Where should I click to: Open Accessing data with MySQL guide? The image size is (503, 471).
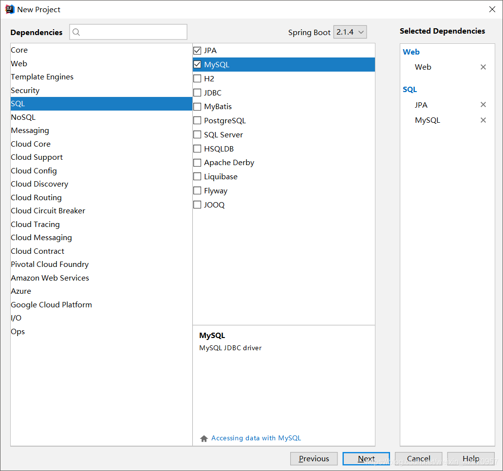256,438
